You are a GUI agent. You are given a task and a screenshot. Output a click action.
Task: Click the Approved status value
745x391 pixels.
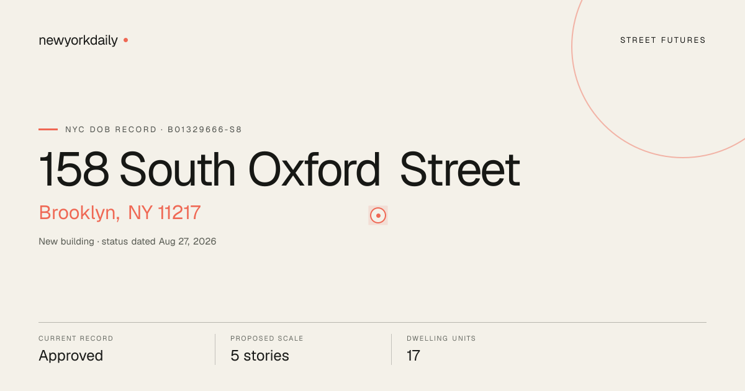click(x=71, y=356)
